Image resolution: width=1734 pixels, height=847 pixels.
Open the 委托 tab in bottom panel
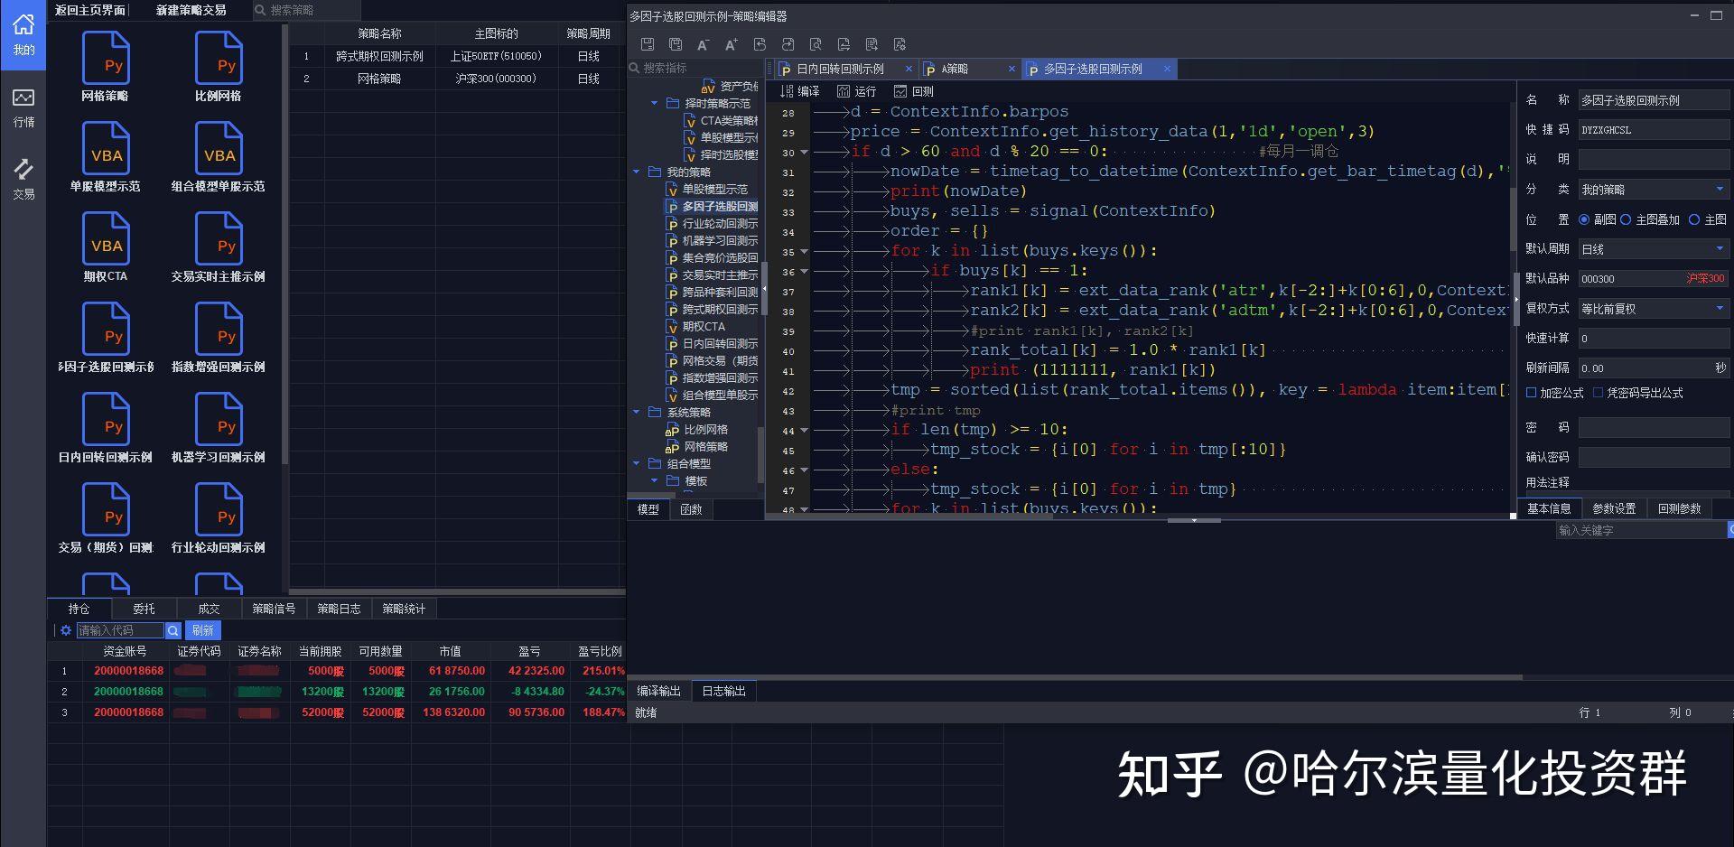(x=144, y=609)
